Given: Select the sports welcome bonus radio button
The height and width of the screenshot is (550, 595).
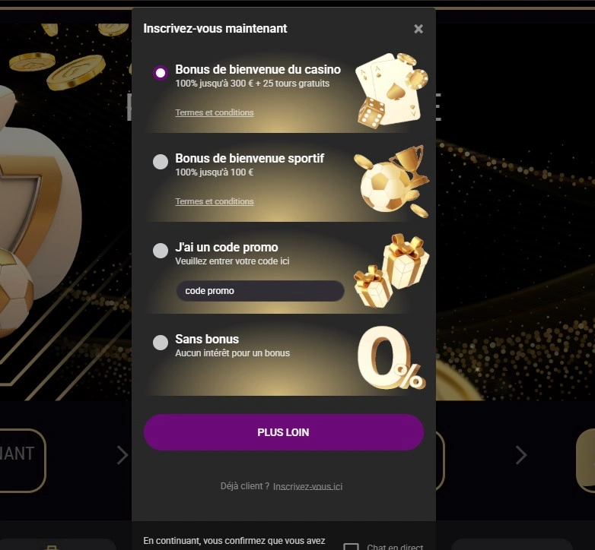Looking at the screenshot, I should [x=161, y=162].
